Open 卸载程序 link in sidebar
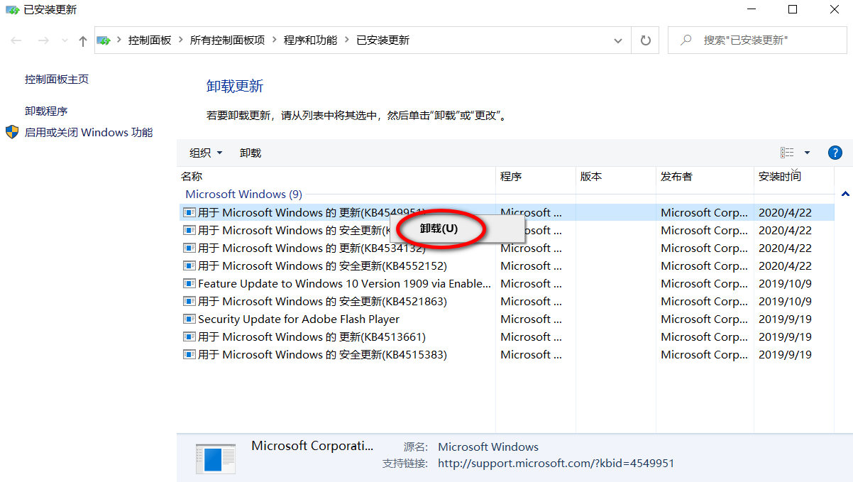 46,111
